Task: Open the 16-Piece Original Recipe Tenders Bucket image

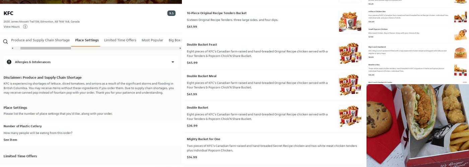Action: click(350, 22)
